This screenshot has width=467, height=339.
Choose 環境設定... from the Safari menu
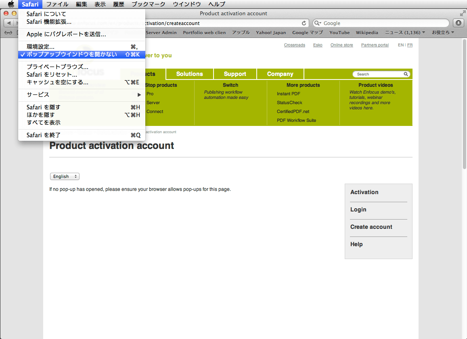[x=40, y=47]
